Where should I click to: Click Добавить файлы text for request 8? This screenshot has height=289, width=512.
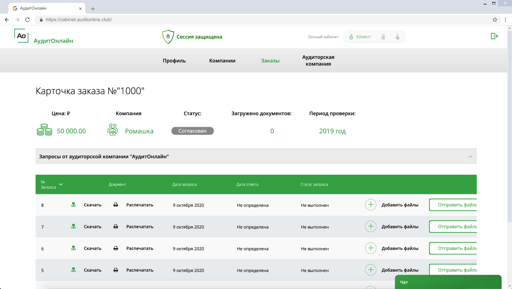400,205
